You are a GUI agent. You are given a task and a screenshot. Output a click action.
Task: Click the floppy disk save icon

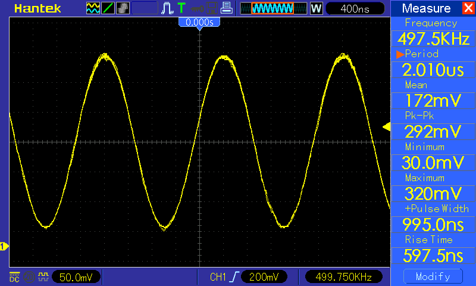click(212, 8)
